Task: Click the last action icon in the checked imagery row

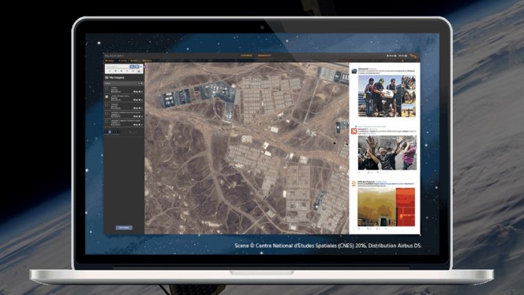Action: pyautogui.click(x=142, y=100)
